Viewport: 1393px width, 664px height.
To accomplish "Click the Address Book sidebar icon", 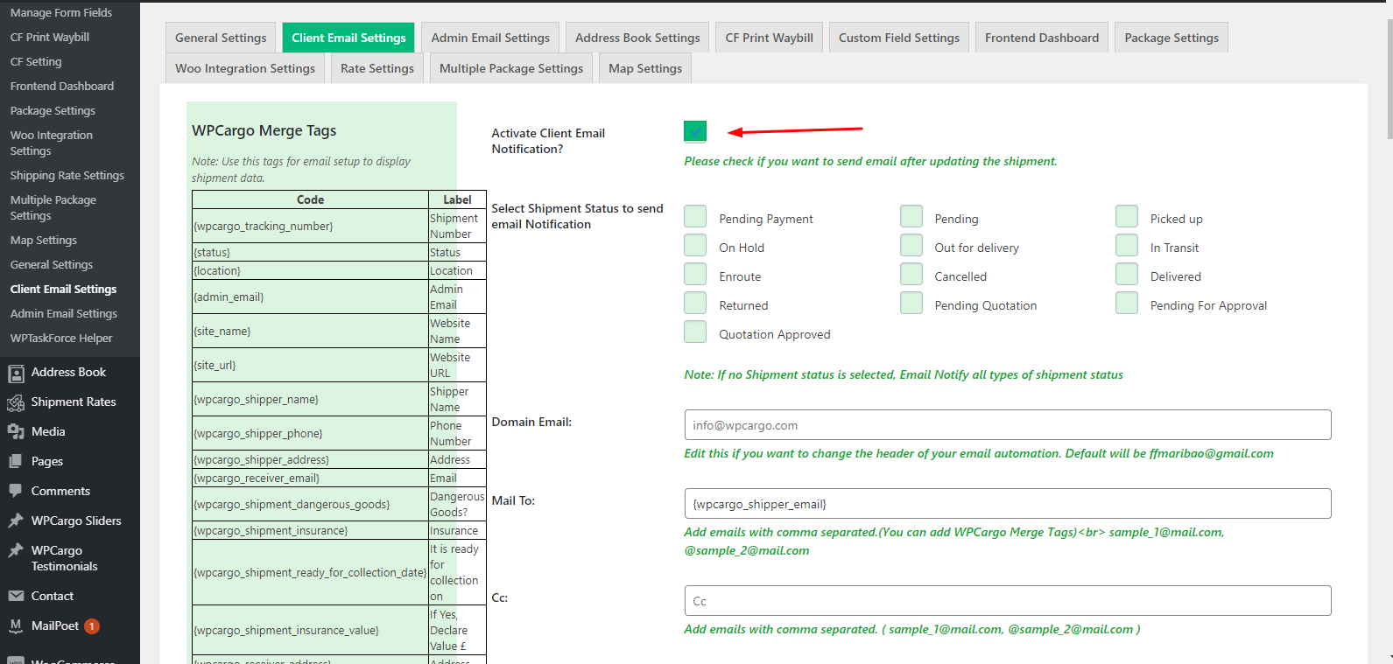I will [x=16, y=374].
